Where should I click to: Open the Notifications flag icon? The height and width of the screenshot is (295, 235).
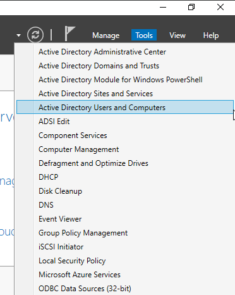[x=70, y=34]
